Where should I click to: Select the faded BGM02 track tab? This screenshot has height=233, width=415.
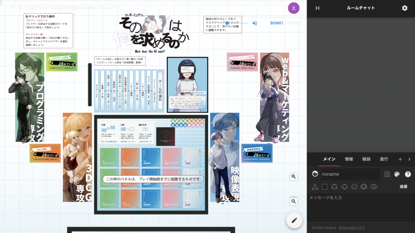(295, 23)
